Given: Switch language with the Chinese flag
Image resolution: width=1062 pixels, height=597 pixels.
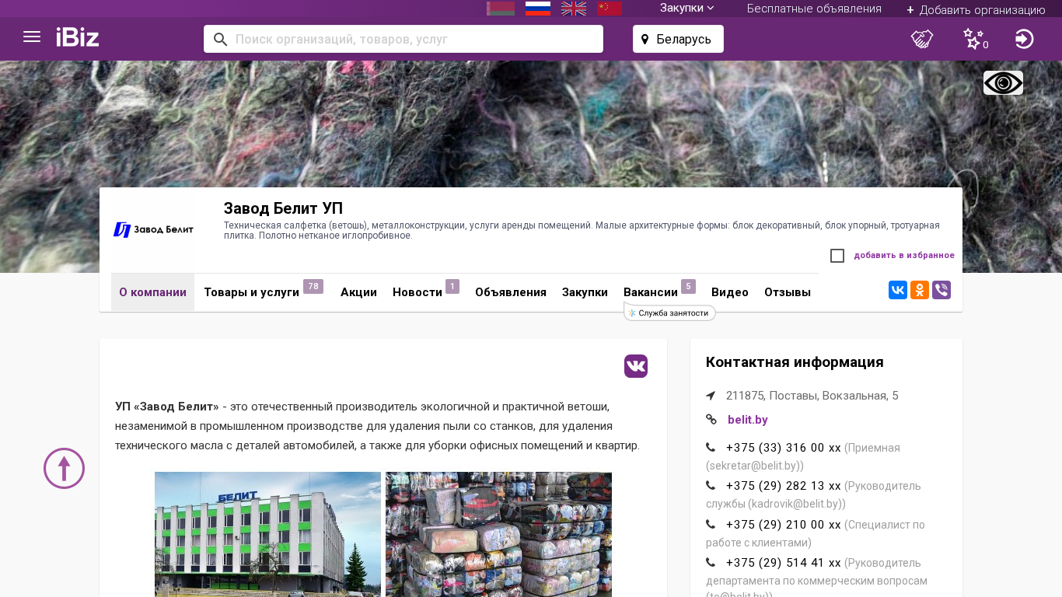Looking at the screenshot, I should 610,9.
